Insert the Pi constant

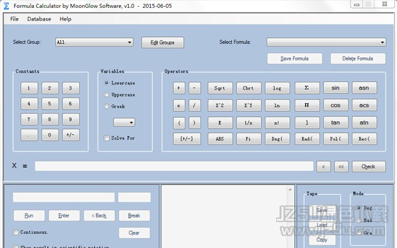click(x=249, y=139)
